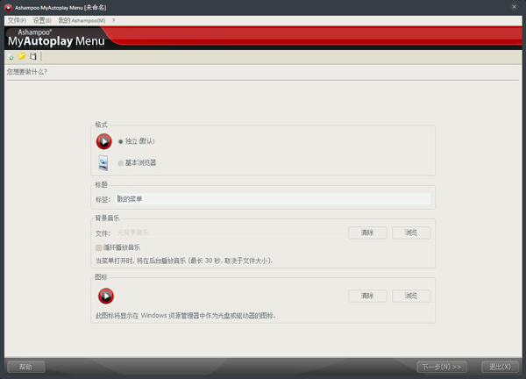526x379 pixels.
Task: Close the window with the X button
Action: coord(514,7)
